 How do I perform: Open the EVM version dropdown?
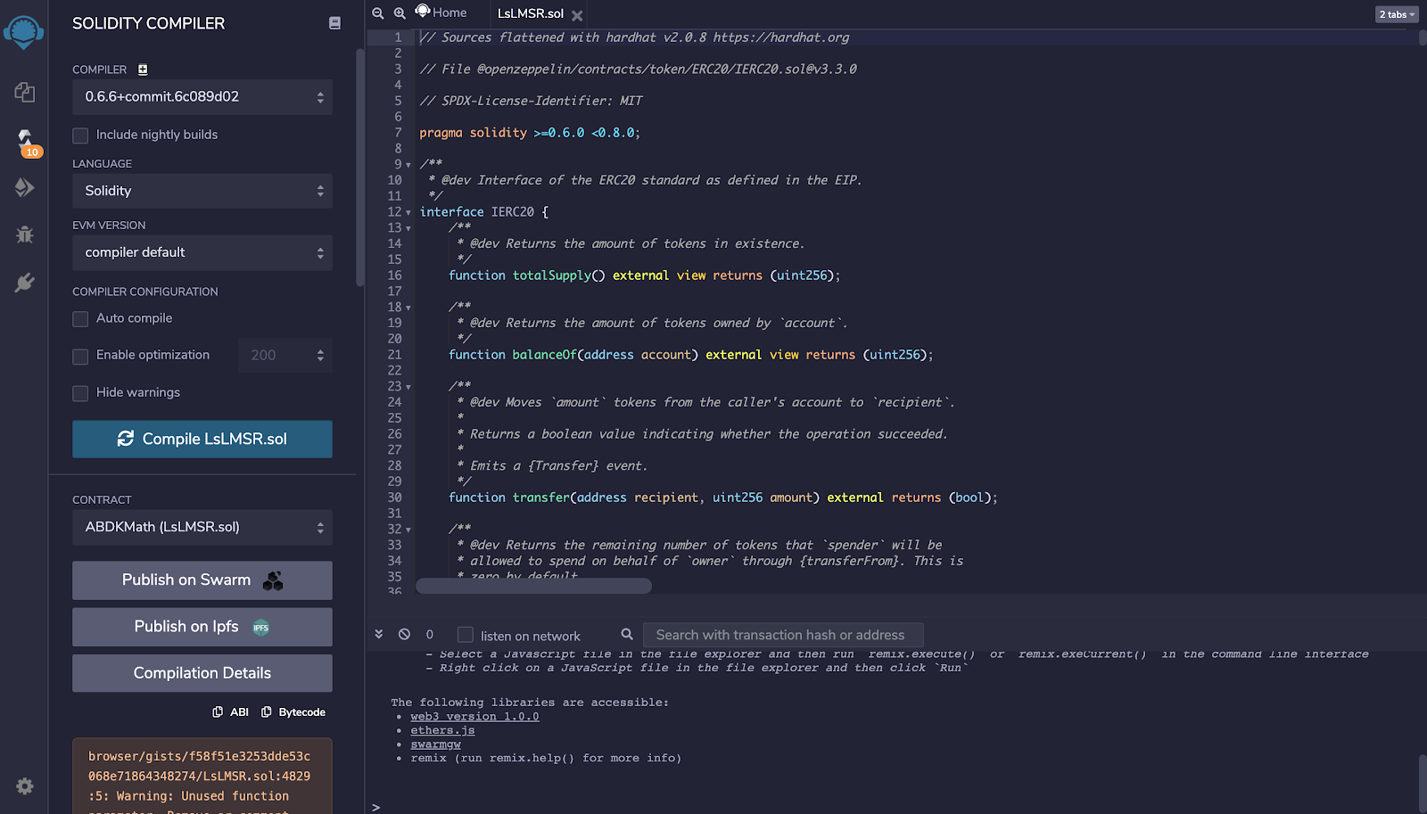coord(202,252)
